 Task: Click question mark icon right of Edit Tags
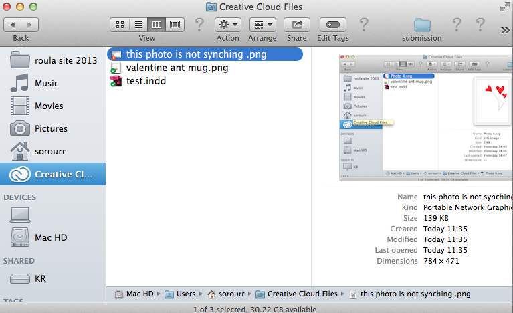pos(364,25)
